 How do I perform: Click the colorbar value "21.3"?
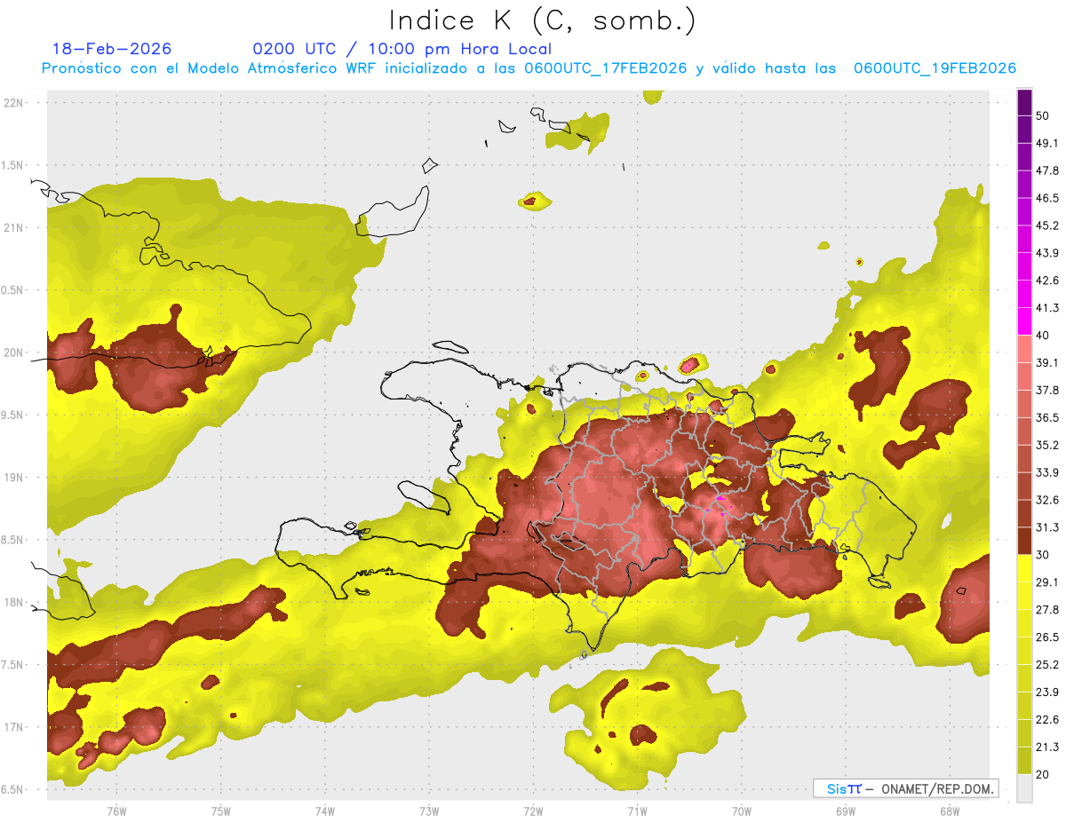point(1047,748)
